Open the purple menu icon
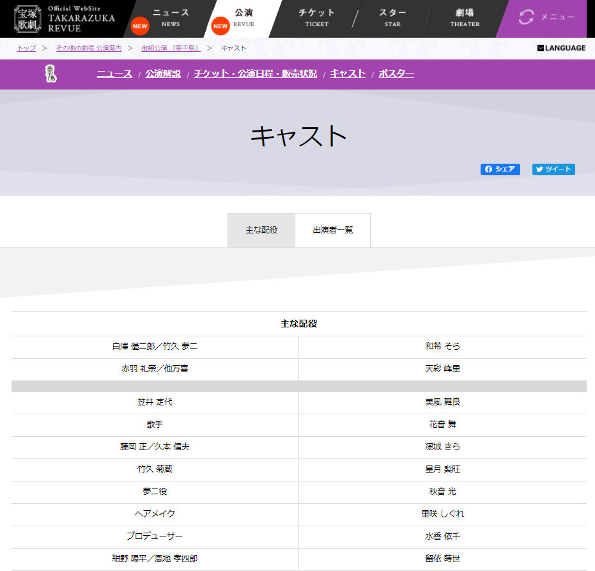The image size is (595, 571). 545,18
